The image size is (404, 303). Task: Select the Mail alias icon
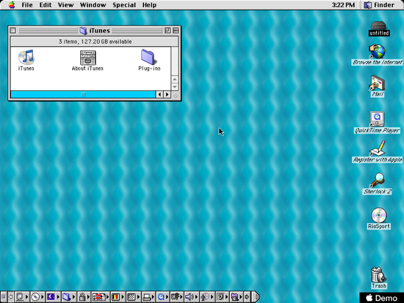pos(377,83)
